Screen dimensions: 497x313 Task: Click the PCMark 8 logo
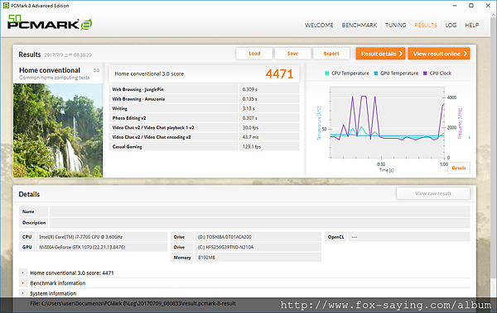[x=50, y=23]
